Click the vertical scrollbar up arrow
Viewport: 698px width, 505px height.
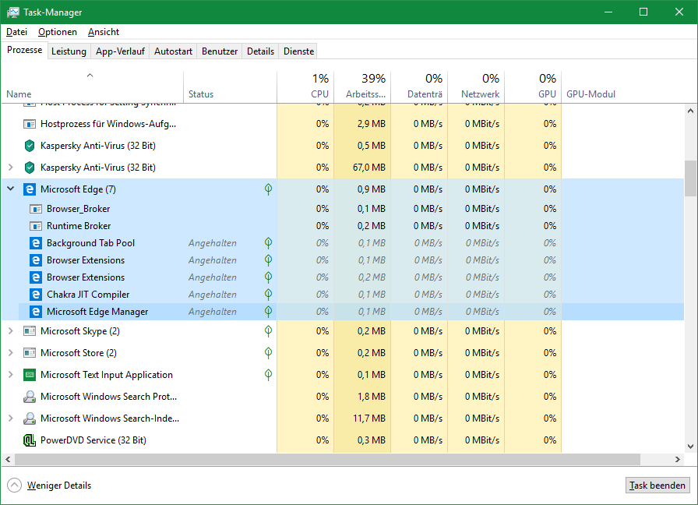pos(690,111)
